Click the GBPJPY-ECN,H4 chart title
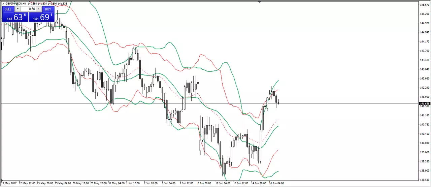 [16, 4]
